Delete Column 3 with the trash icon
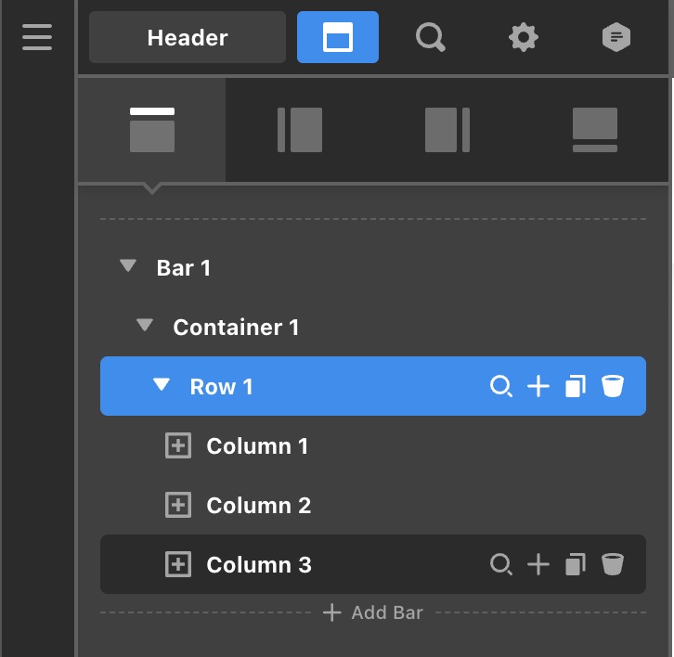Viewport: 674px width, 657px height. [x=612, y=564]
